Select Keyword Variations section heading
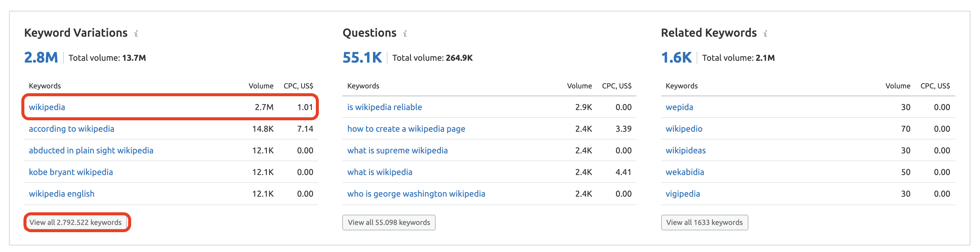This screenshot has height=252, width=980. click(x=76, y=33)
